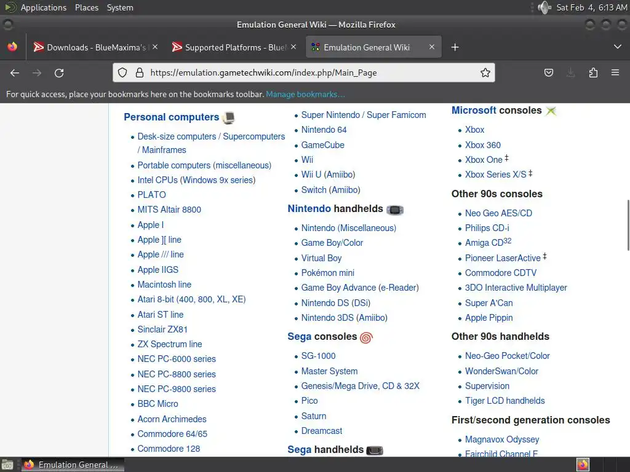Image resolution: width=630 pixels, height=472 pixels.
Task: Open the Nintendo DS link
Action: [x=325, y=303]
